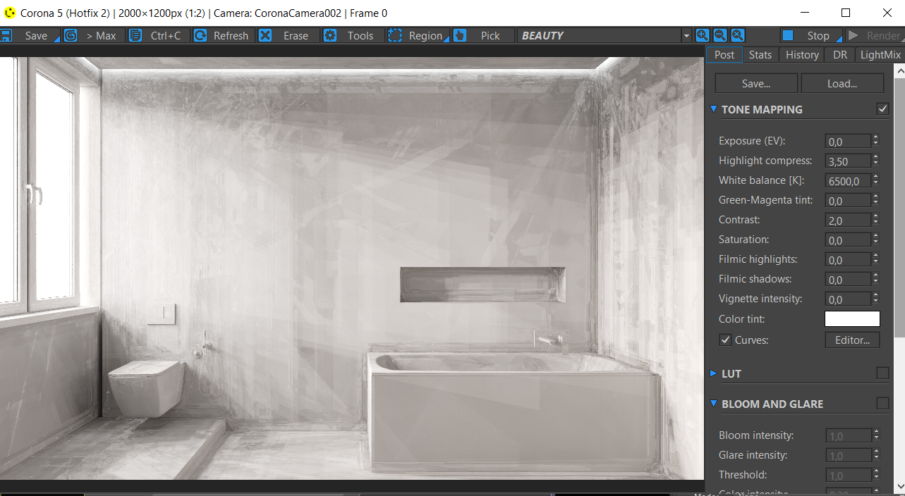Zoom out the render view
Viewport: 905px width, 496px height.
click(720, 35)
